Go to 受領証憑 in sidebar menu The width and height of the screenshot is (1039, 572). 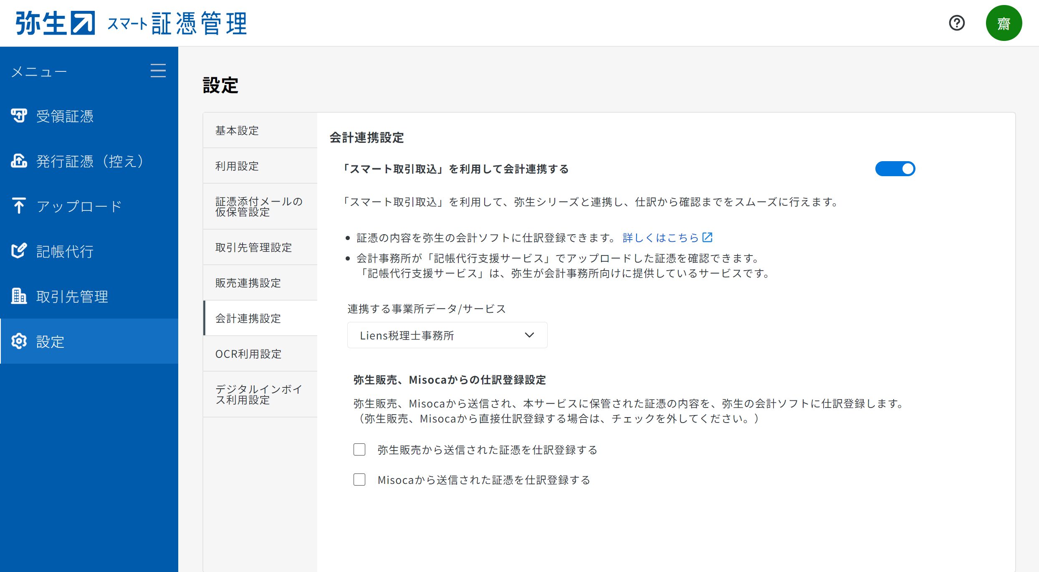click(89, 116)
